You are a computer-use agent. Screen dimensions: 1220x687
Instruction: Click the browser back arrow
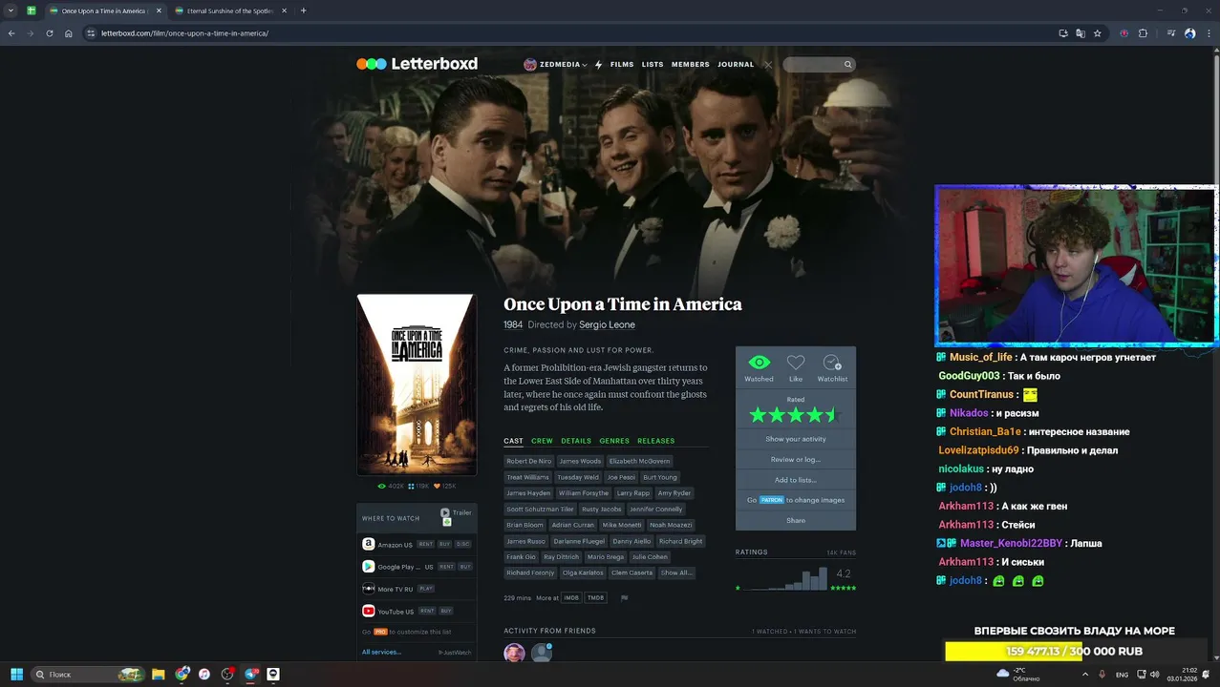coord(11,33)
